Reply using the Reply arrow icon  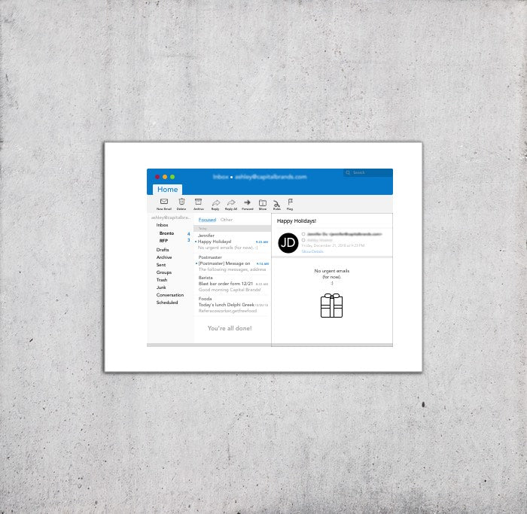click(x=215, y=202)
